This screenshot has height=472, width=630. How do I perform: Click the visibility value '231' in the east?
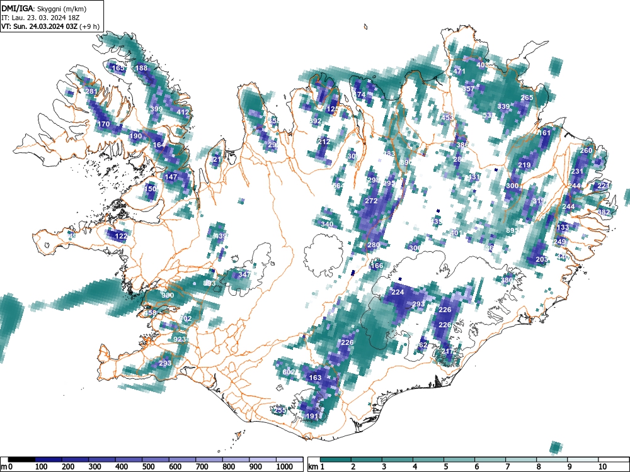[x=577, y=171]
